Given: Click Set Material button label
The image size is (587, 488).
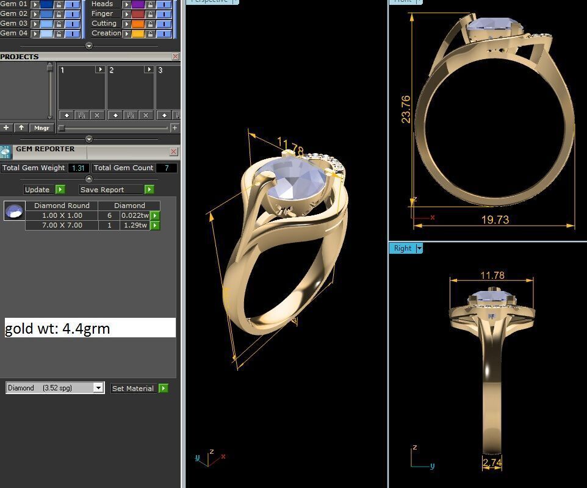Looking at the screenshot, I should coord(133,389).
